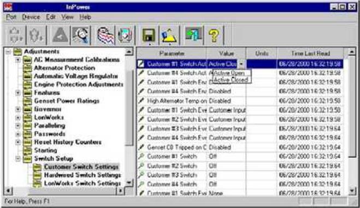Click the floppy disk save icon

[149, 35]
